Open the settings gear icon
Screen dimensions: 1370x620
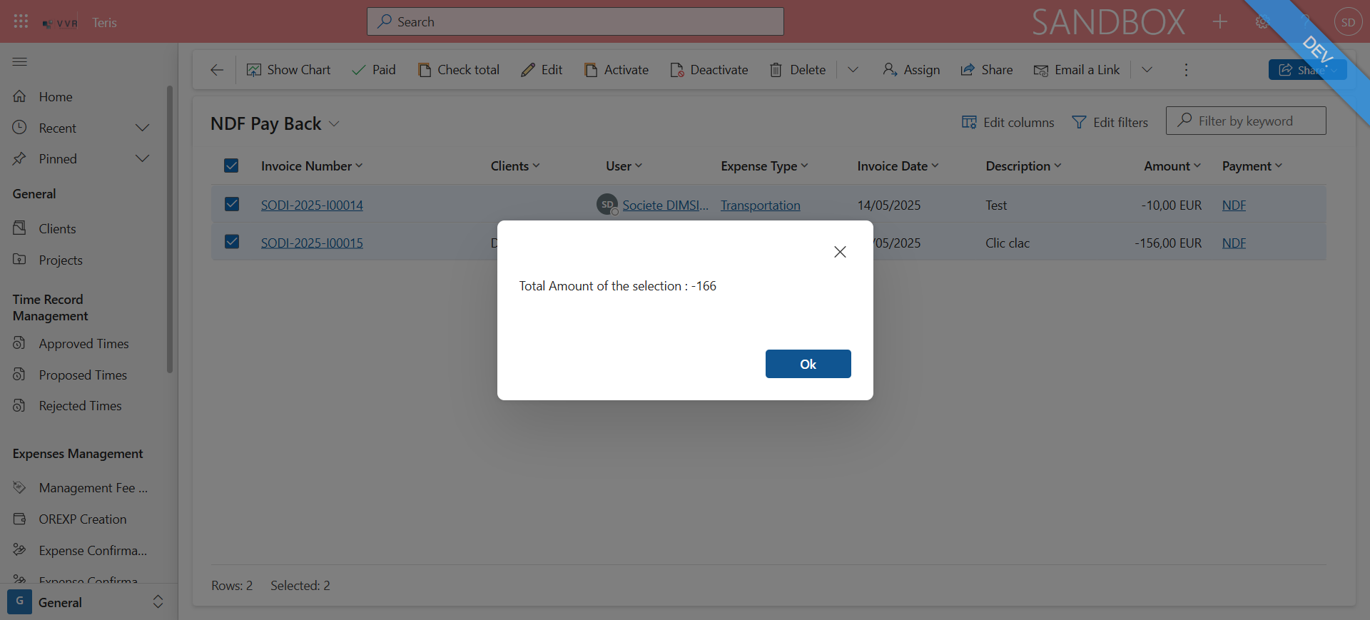tap(1262, 22)
